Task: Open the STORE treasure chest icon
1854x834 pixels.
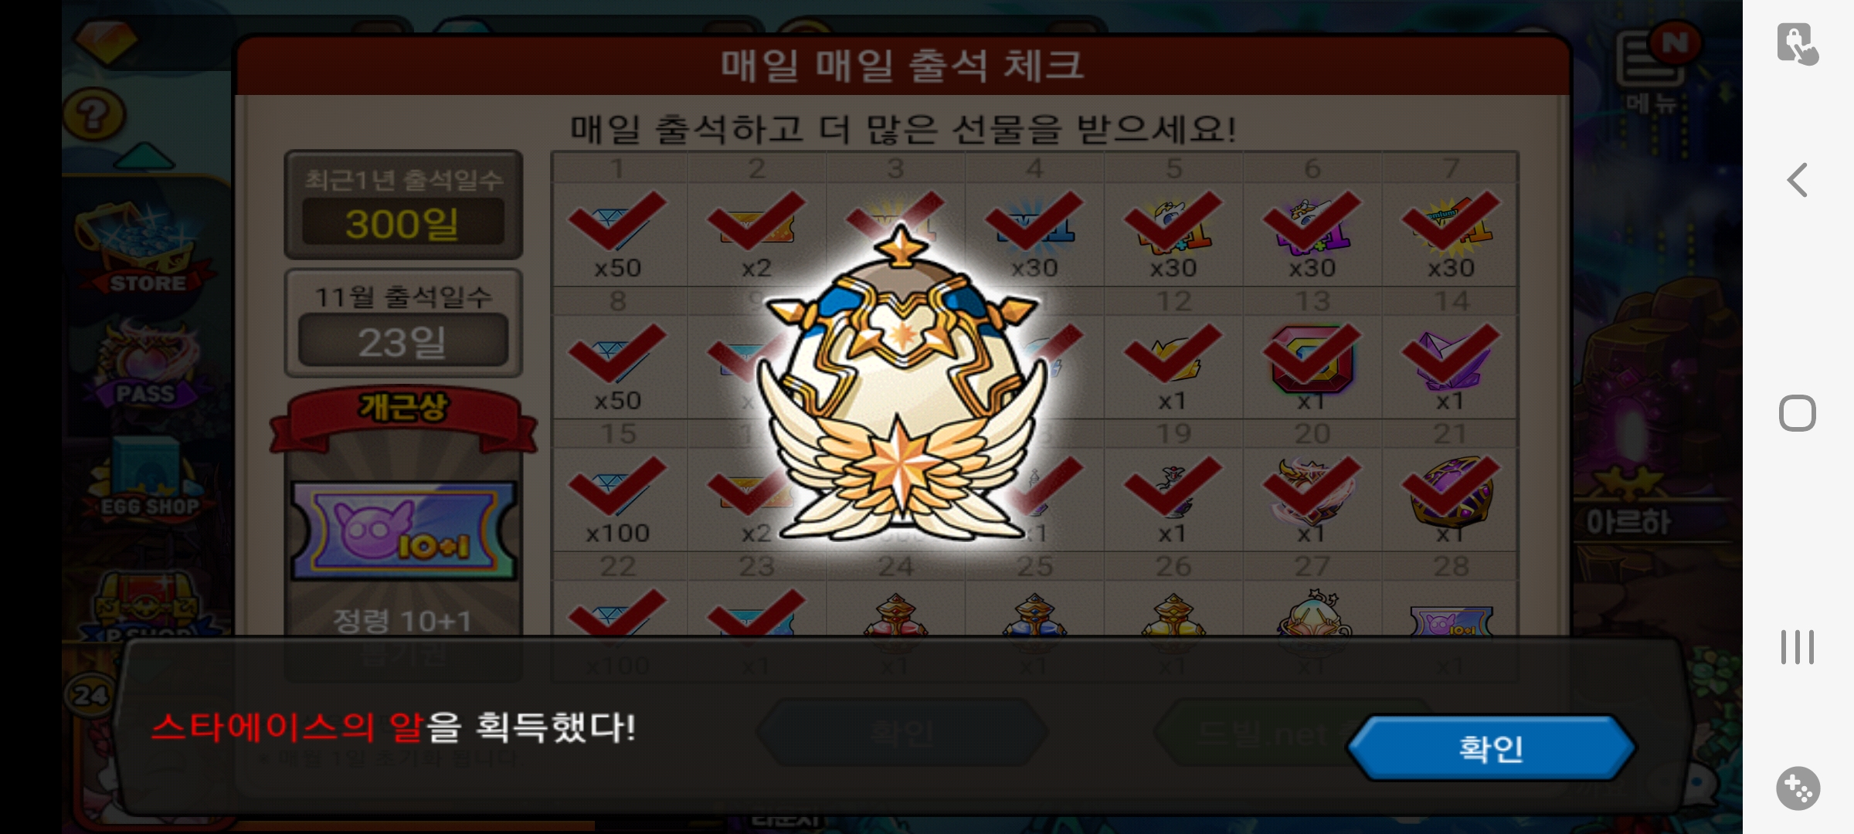Action: pos(145,249)
